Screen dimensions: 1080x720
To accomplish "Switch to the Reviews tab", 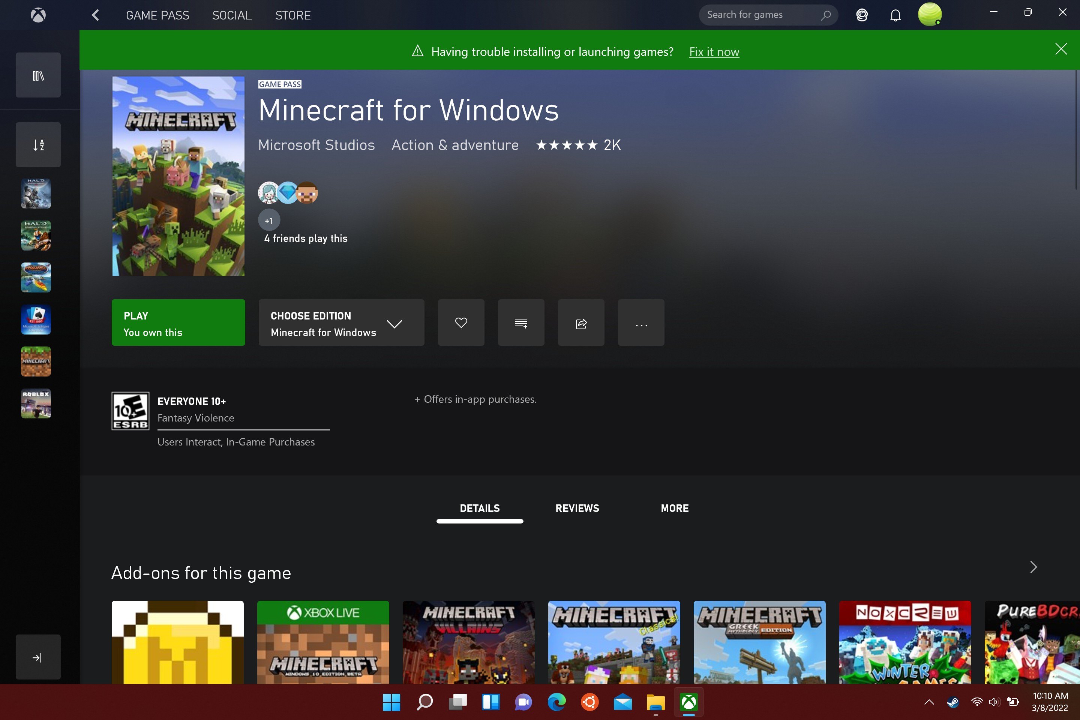I will (x=577, y=508).
